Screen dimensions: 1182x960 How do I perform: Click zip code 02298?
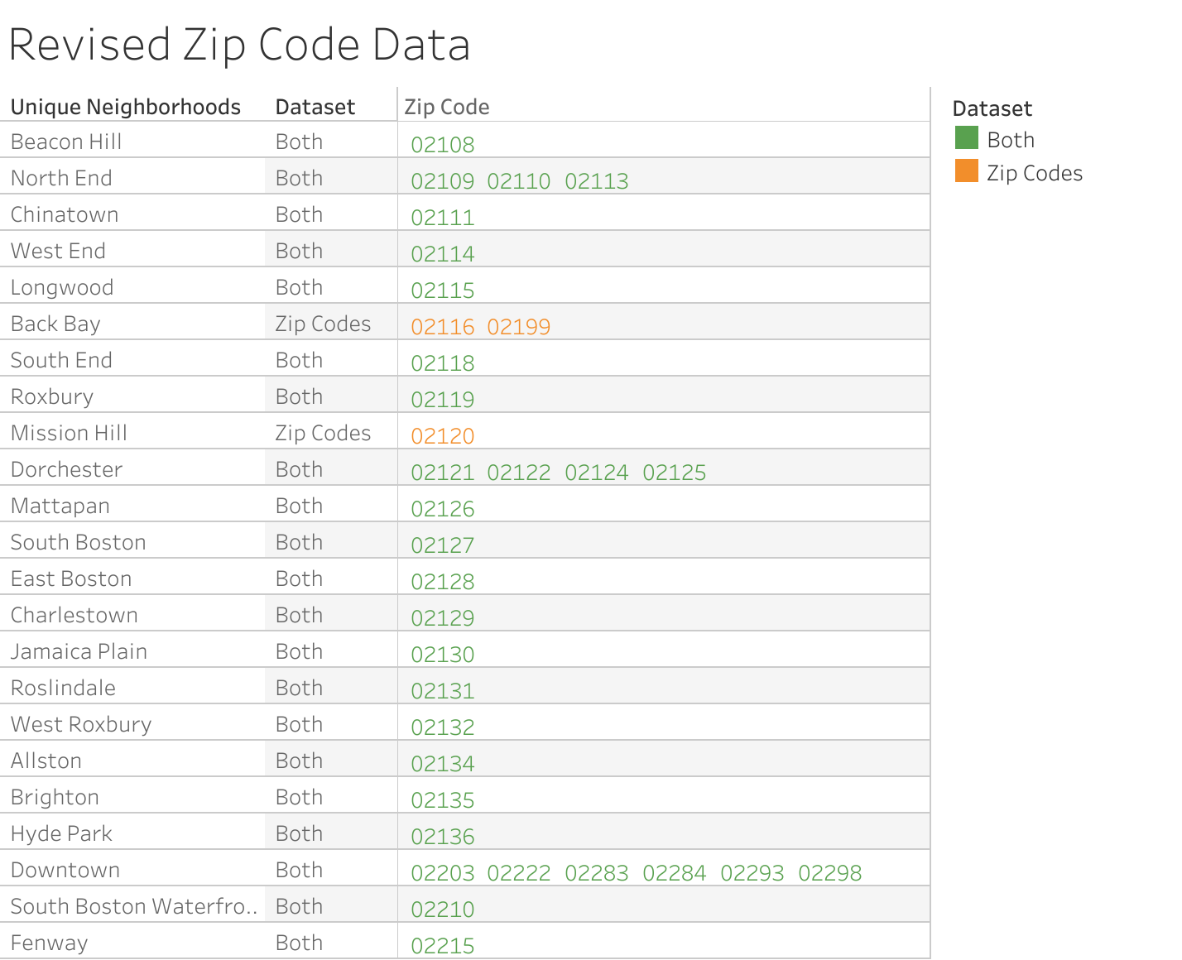click(x=830, y=873)
